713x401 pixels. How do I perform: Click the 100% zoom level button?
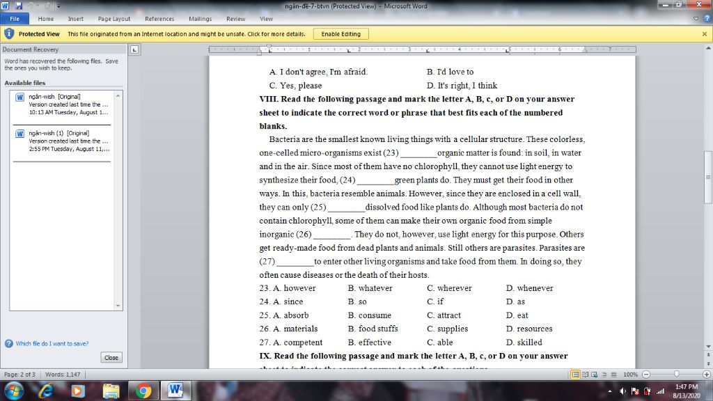630,375
